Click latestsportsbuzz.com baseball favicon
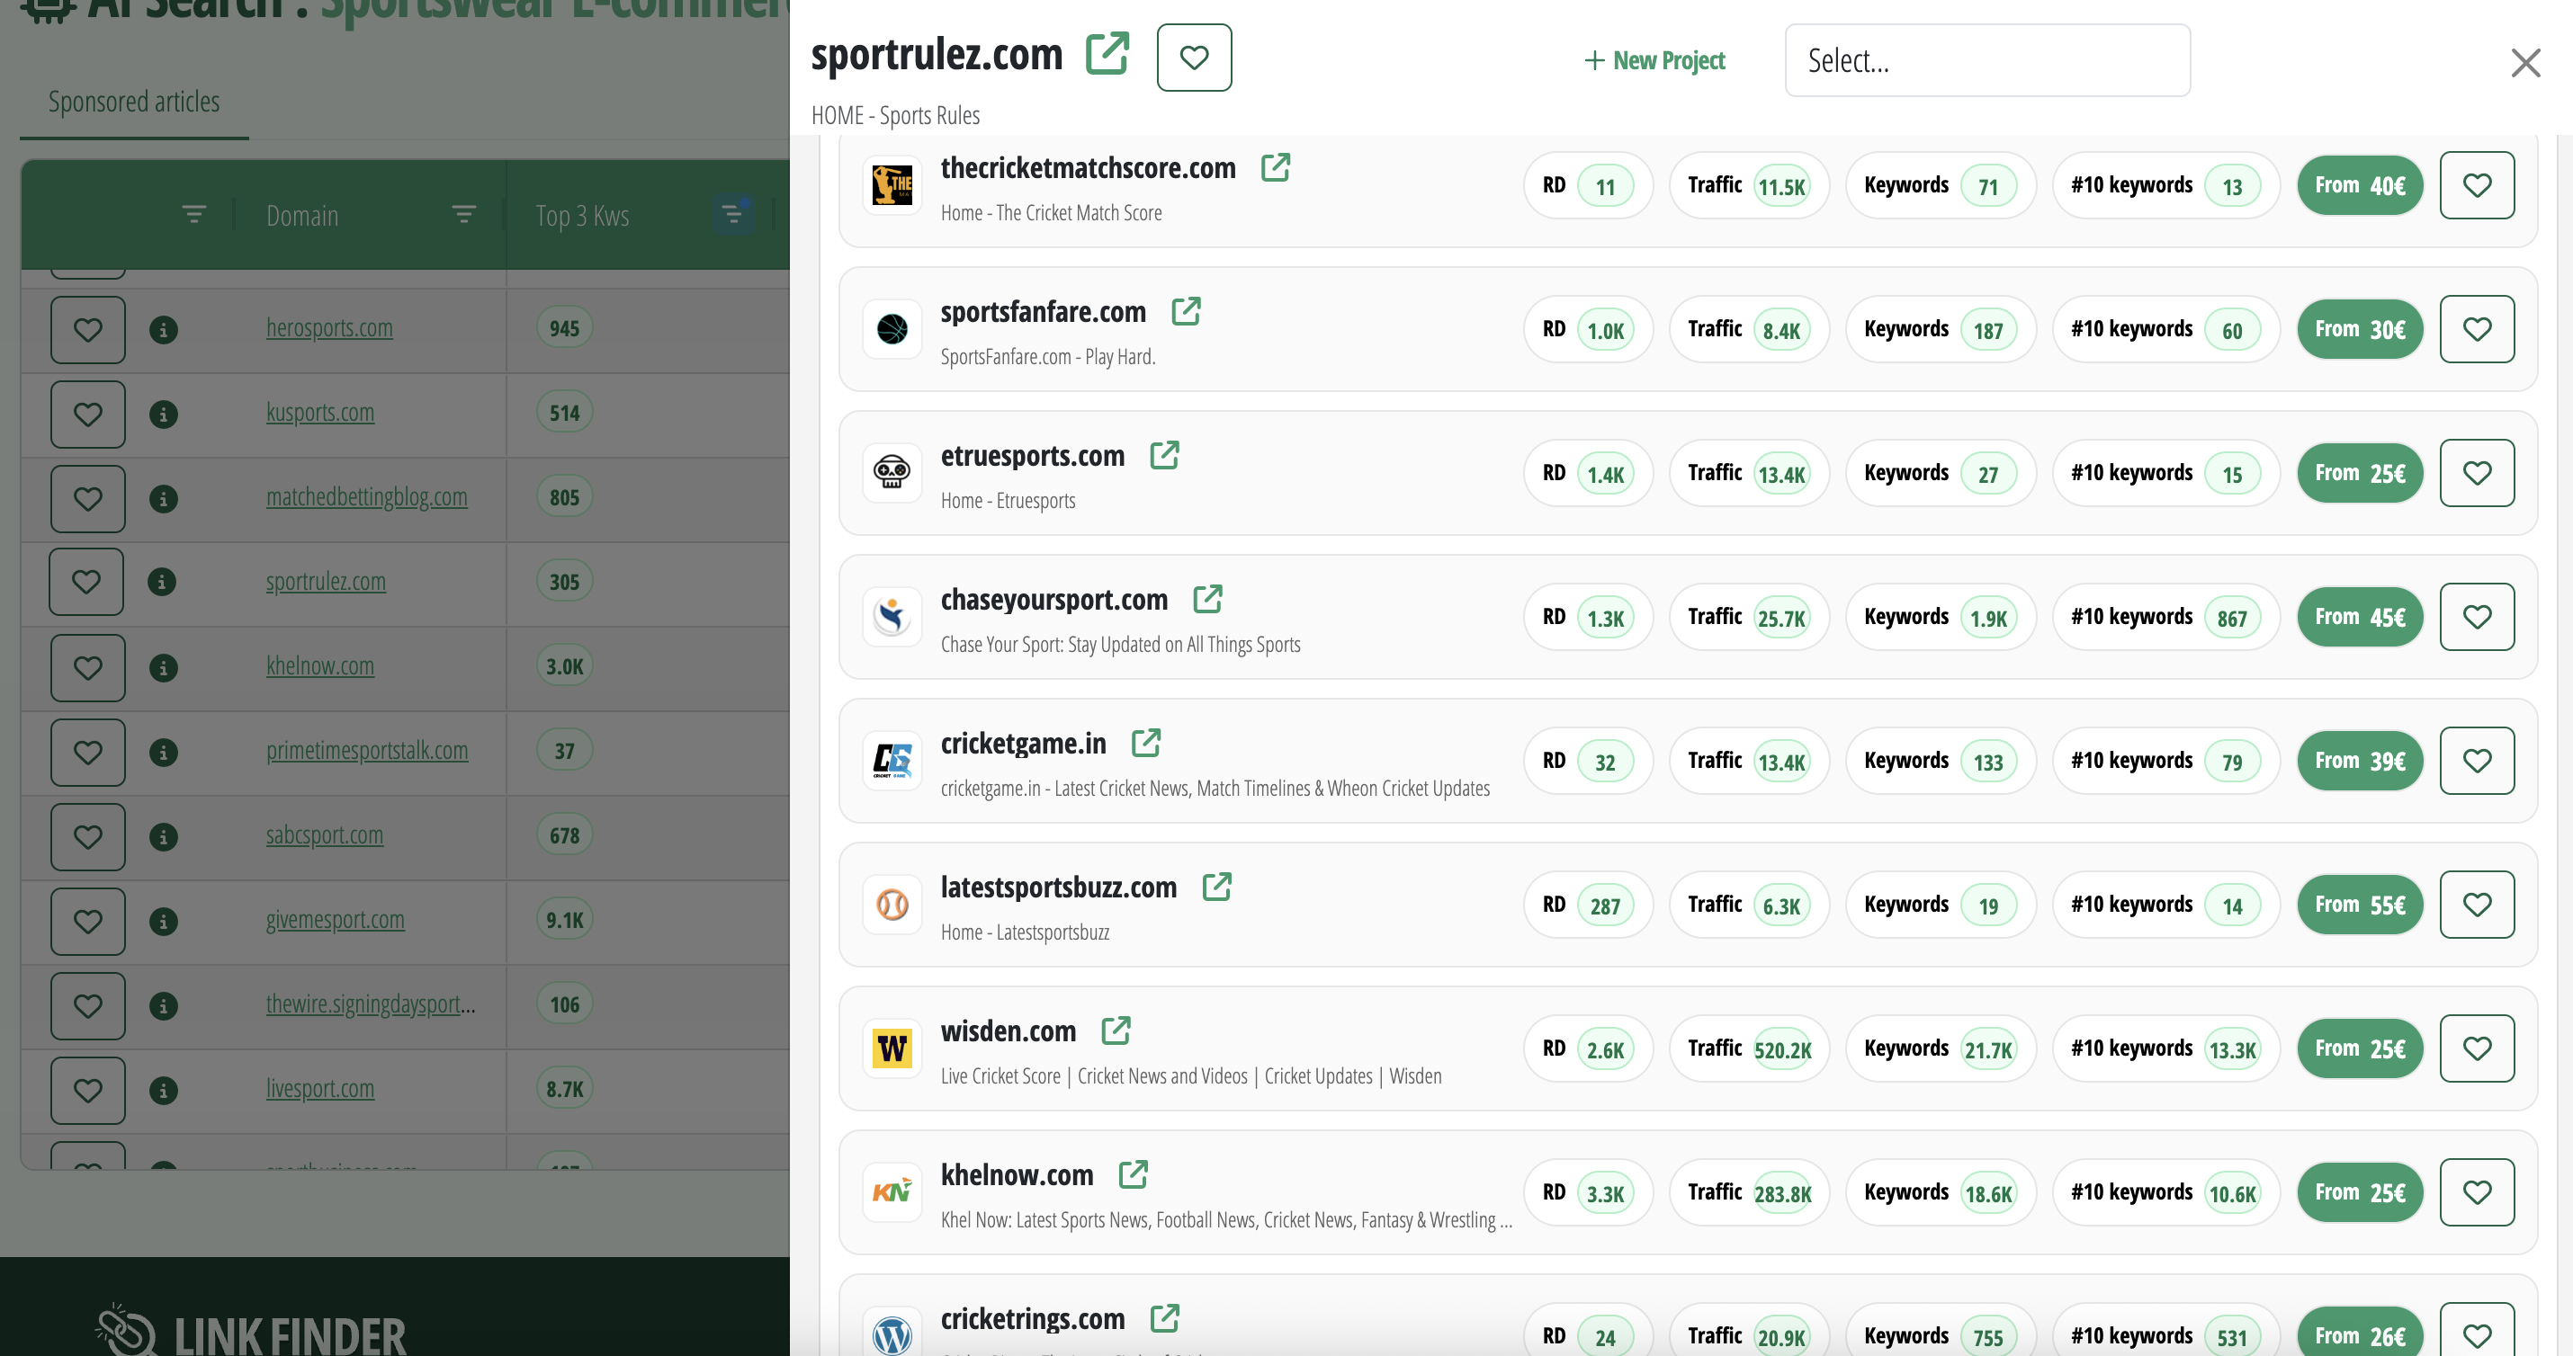This screenshot has width=2573, height=1356. tap(892, 904)
